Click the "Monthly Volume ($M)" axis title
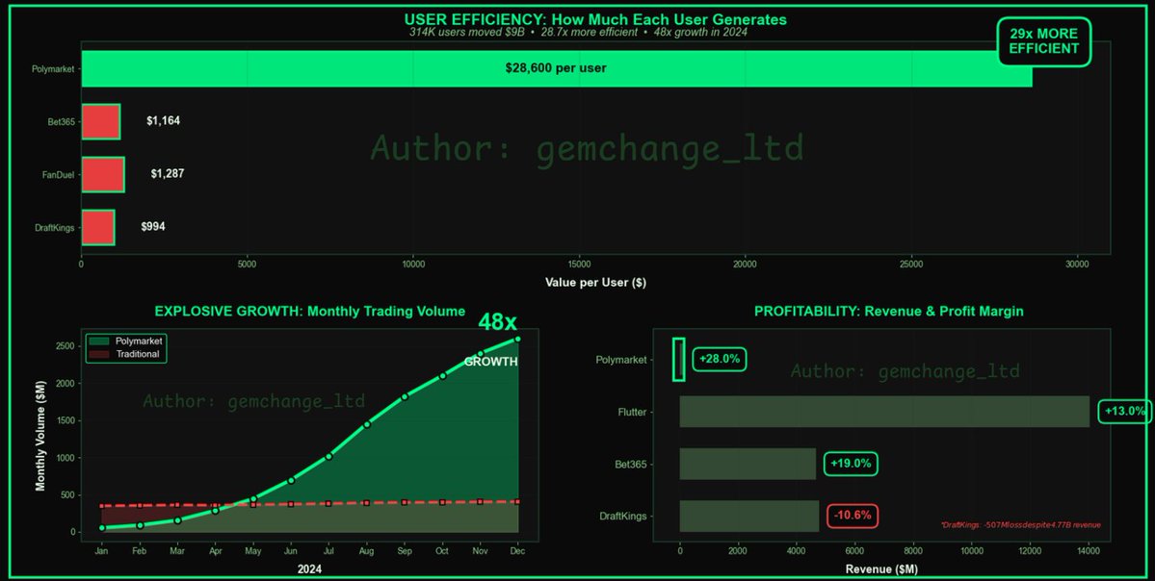The image size is (1155, 581). [40, 436]
